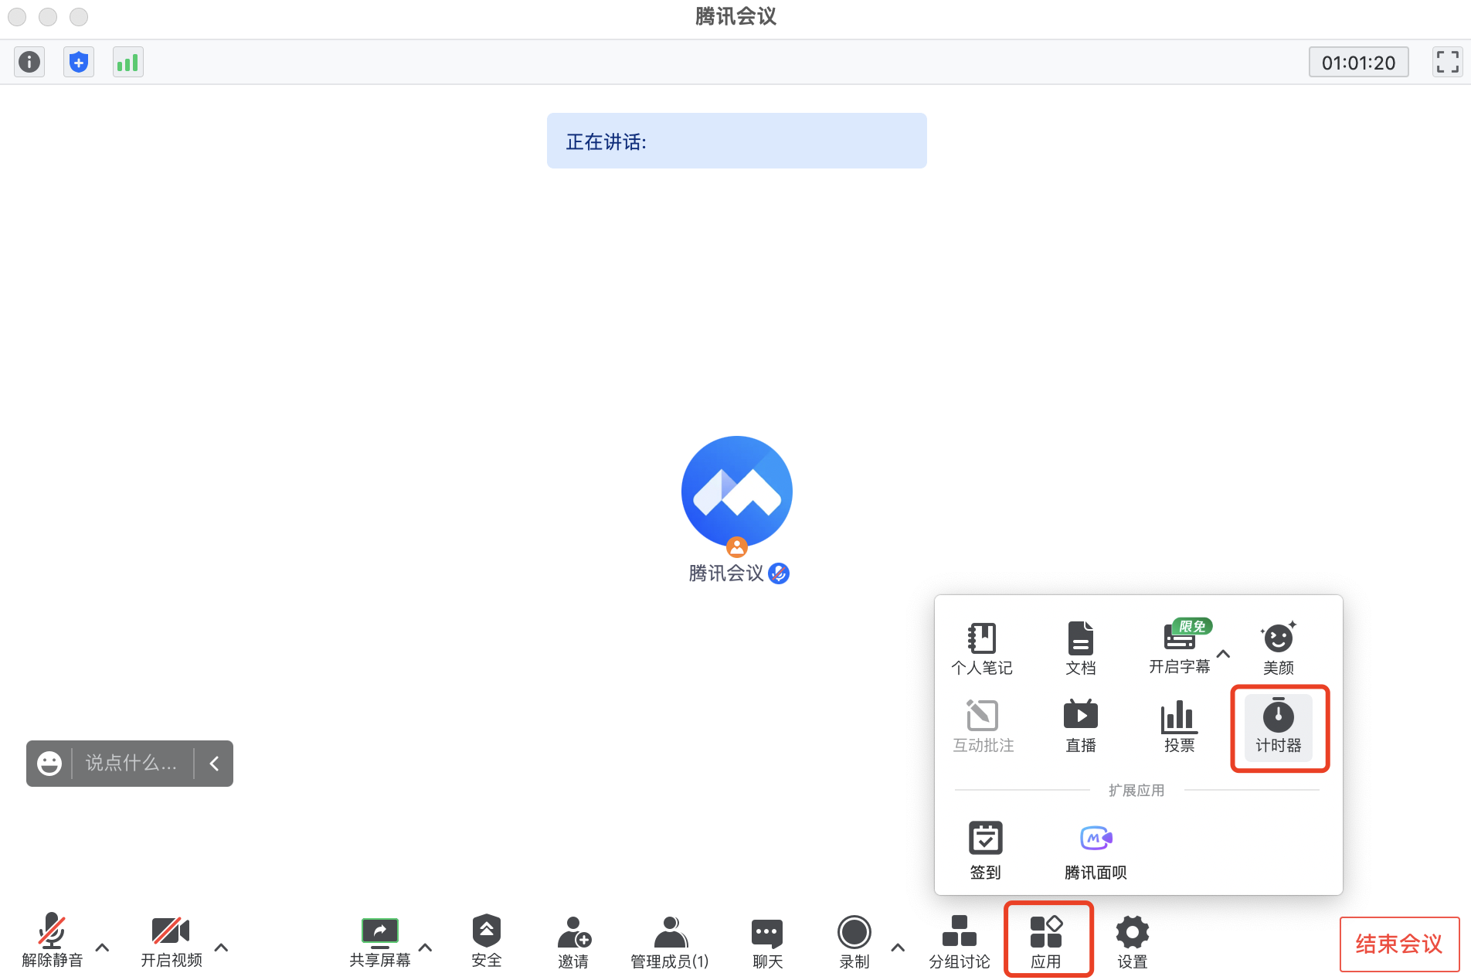The width and height of the screenshot is (1471, 980).
Task: Click 结束会议 to end meeting
Action: [x=1399, y=944]
